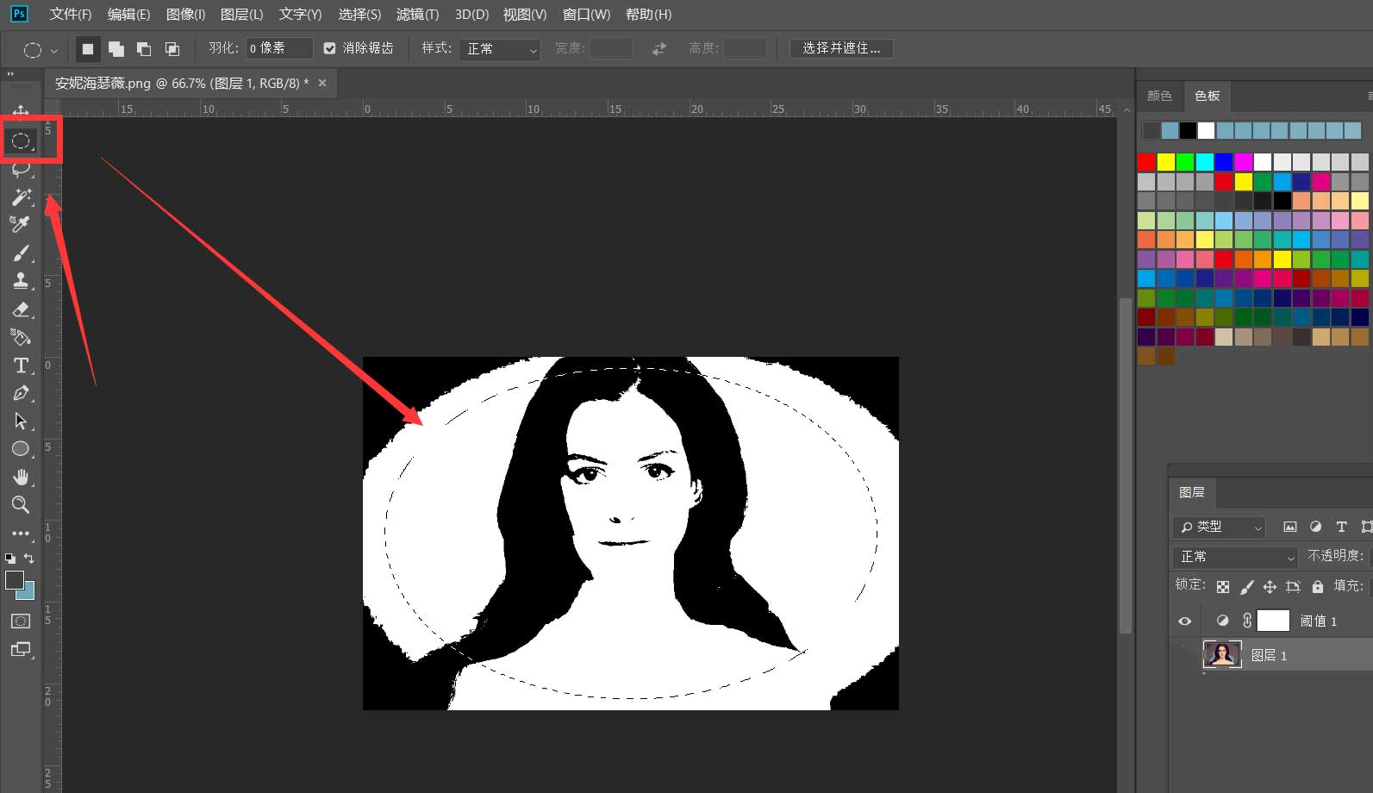Close the 安妮海瑟薇.png document tab
This screenshot has width=1373, height=793.
tap(322, 83)
